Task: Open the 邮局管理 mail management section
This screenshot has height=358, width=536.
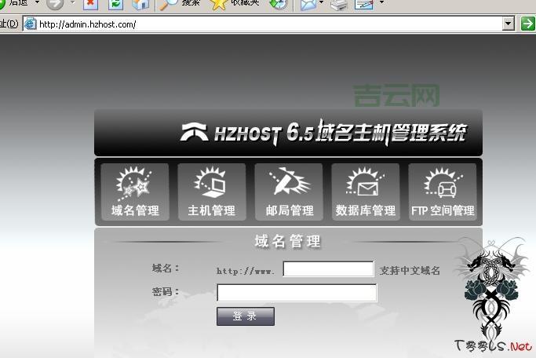Action: click(288, 192)
